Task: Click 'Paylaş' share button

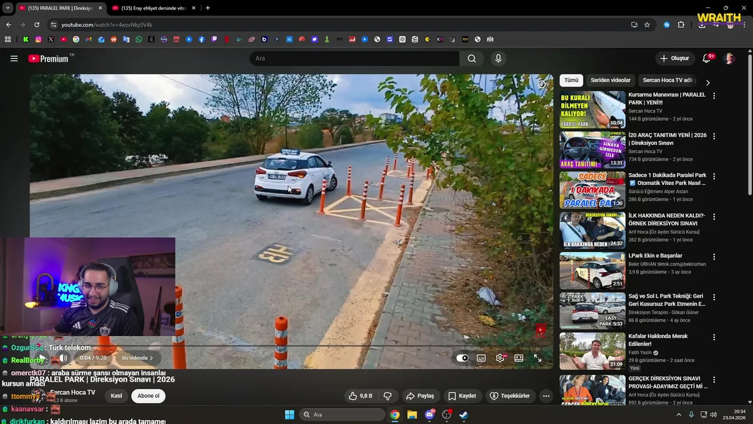Action: [x=420, y=396]
